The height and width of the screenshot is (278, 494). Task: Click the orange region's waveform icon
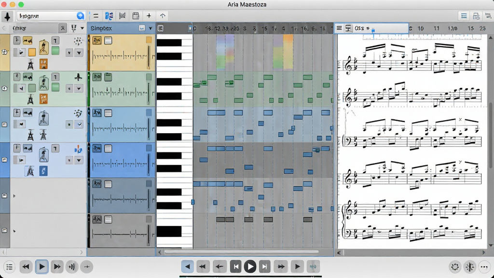tap(97, 41)
